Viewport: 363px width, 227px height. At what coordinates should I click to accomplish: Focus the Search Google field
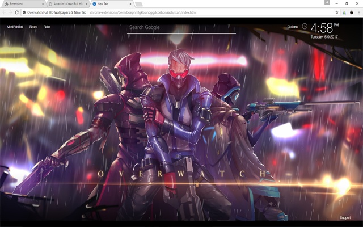(x=181, y=28)
